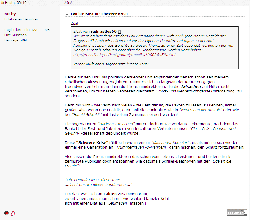This screenshot has width=253, height=220.
Task: Click the post status icon beside Heute, 09:19
Action: (2, 3)
